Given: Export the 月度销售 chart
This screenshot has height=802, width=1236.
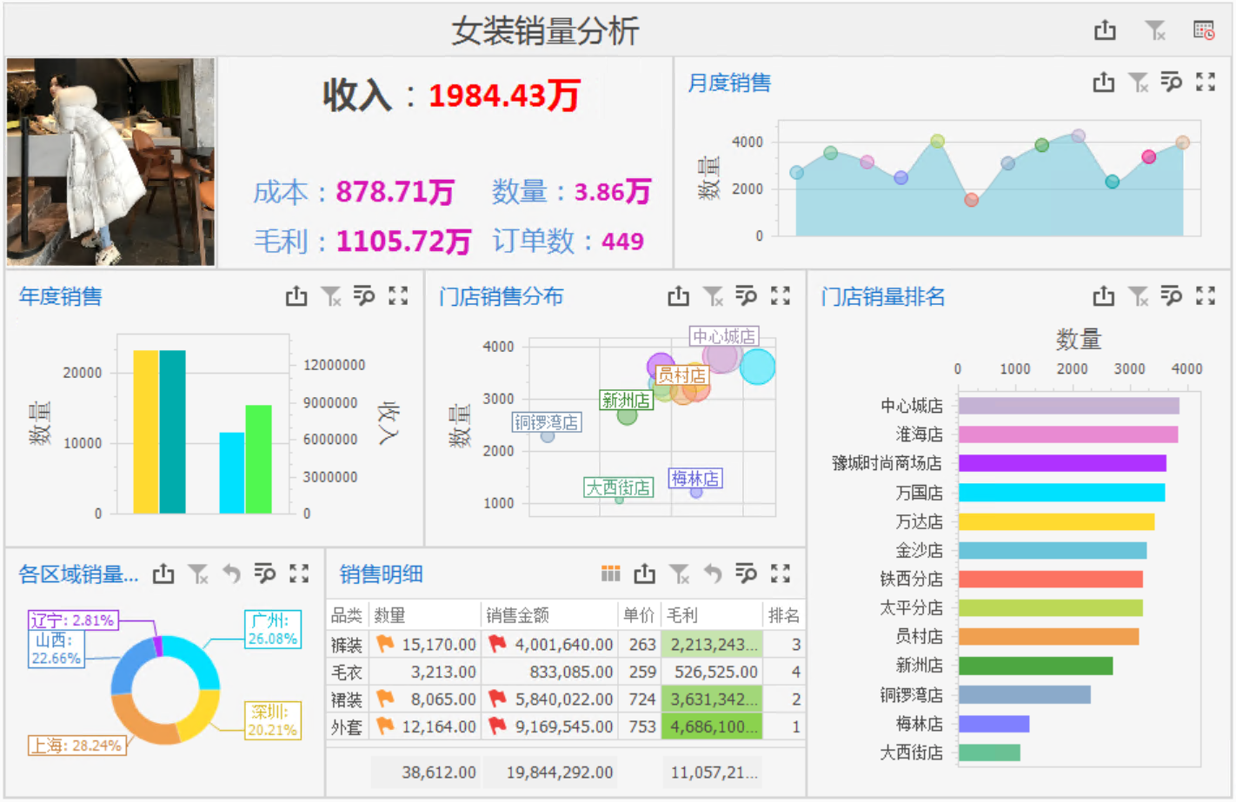Looking at the screenshot, I should [x=1103, y=83].
